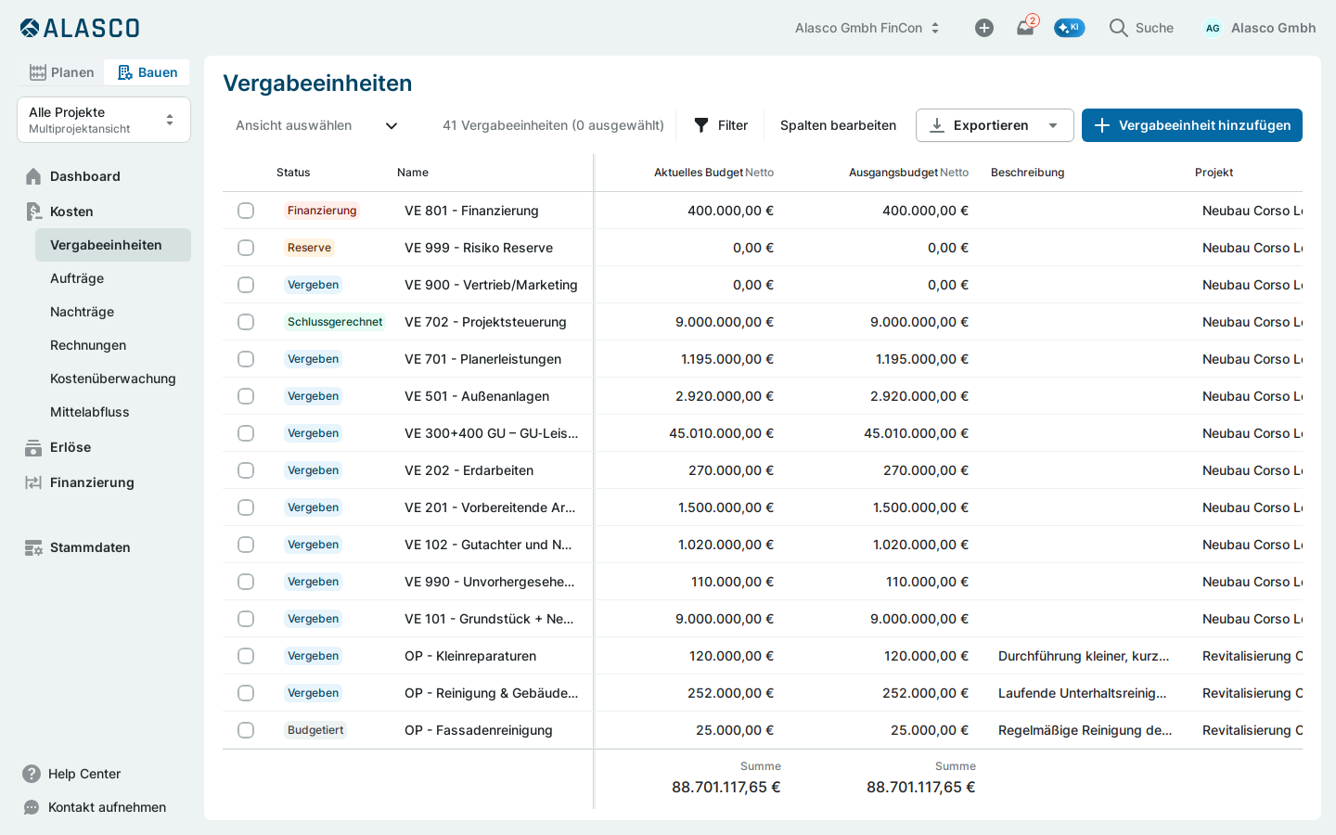Click the Suche magnifier icon
The image size is (1336, 835).
click(1119, 28)
